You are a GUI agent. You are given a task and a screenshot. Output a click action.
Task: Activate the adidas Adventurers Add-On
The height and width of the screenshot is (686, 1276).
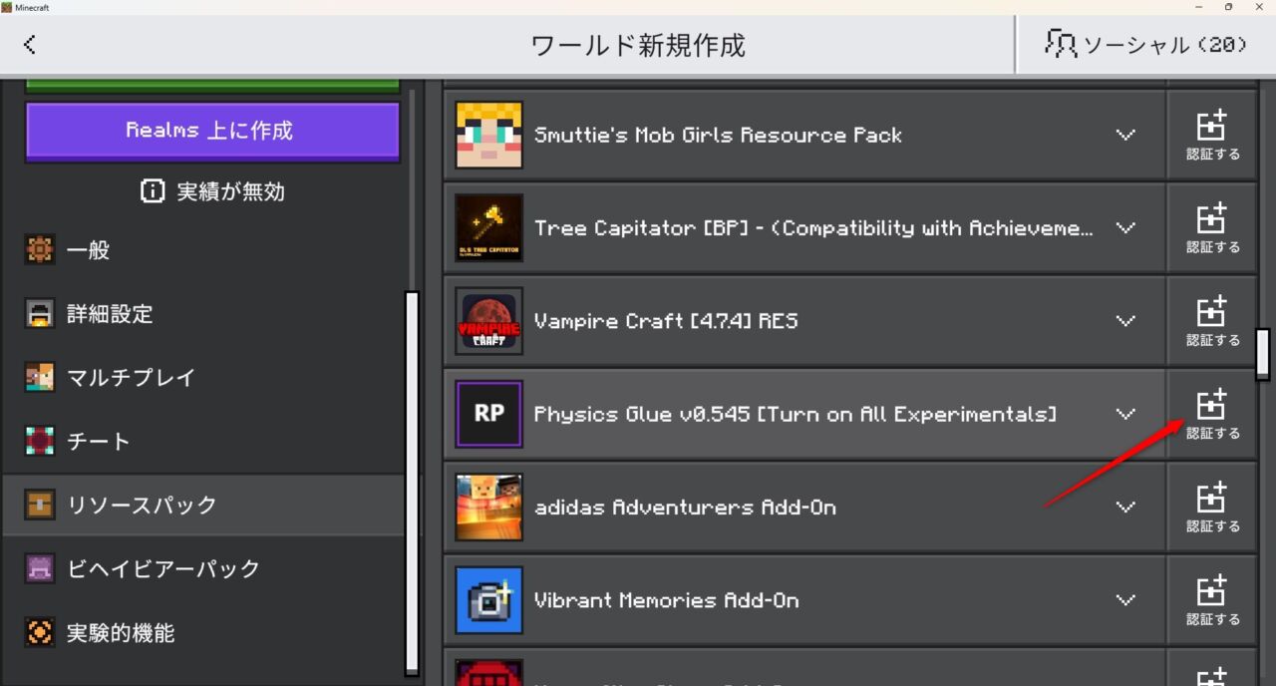(x=1212, y=507)
